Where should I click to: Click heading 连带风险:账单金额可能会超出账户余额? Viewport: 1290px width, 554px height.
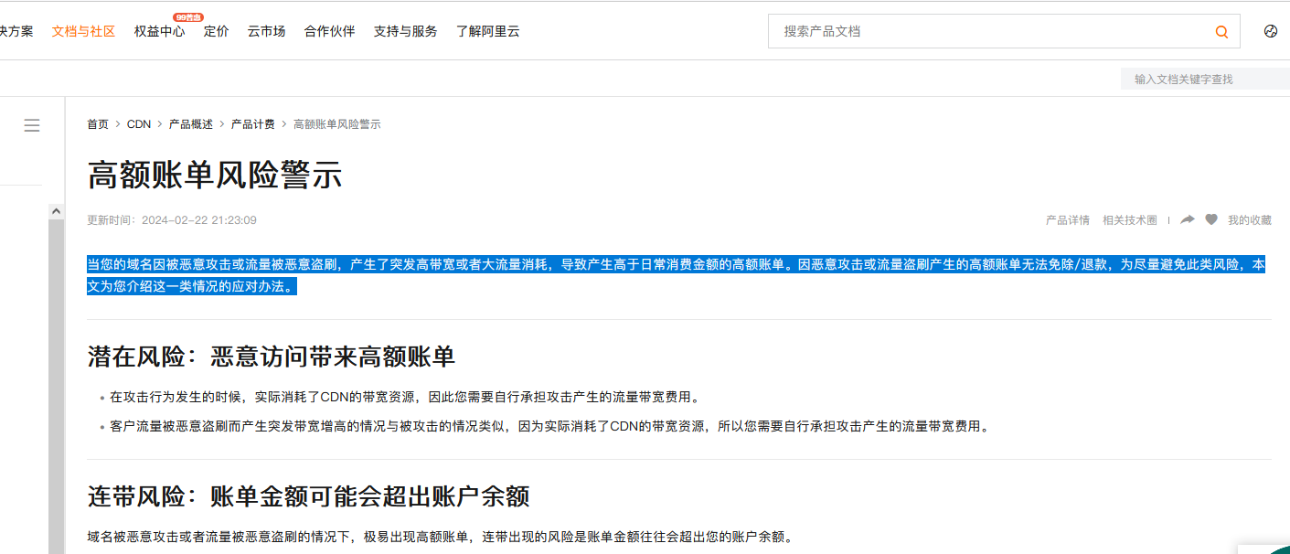(x=309, y=496)
